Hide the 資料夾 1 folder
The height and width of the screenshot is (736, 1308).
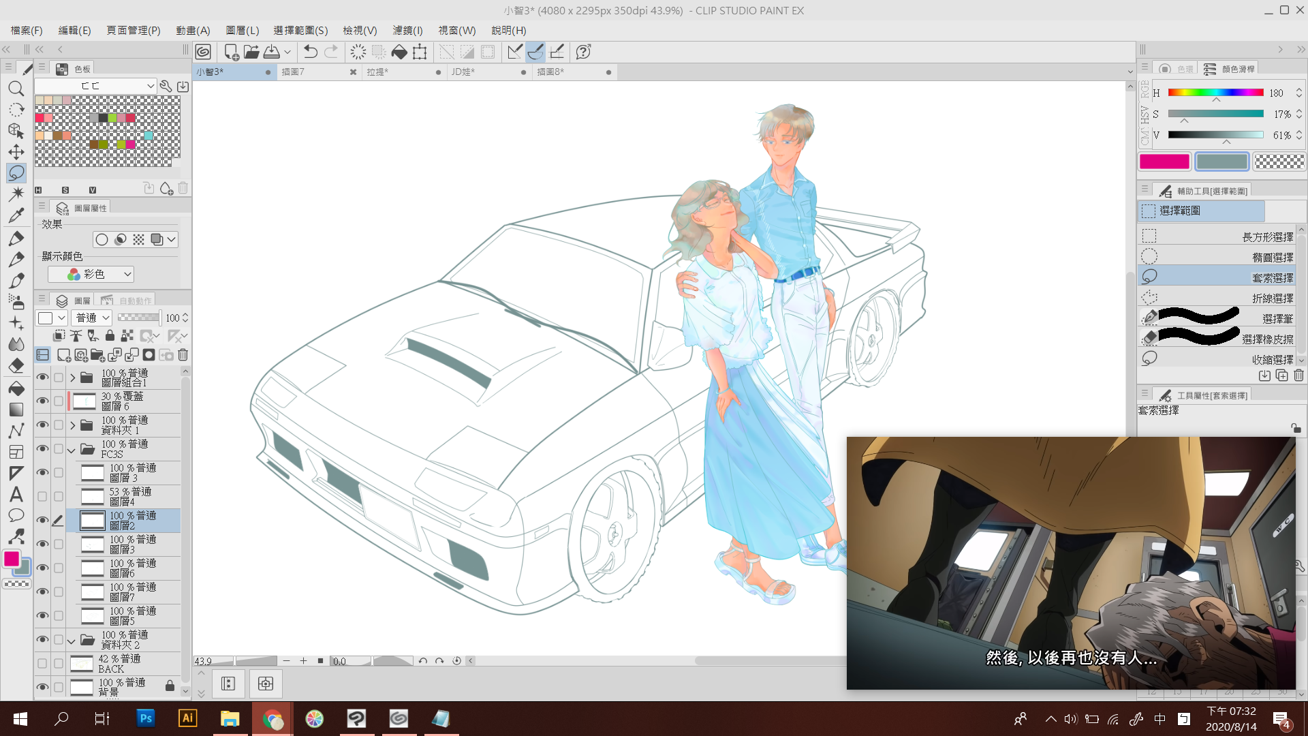click(42, 425)
